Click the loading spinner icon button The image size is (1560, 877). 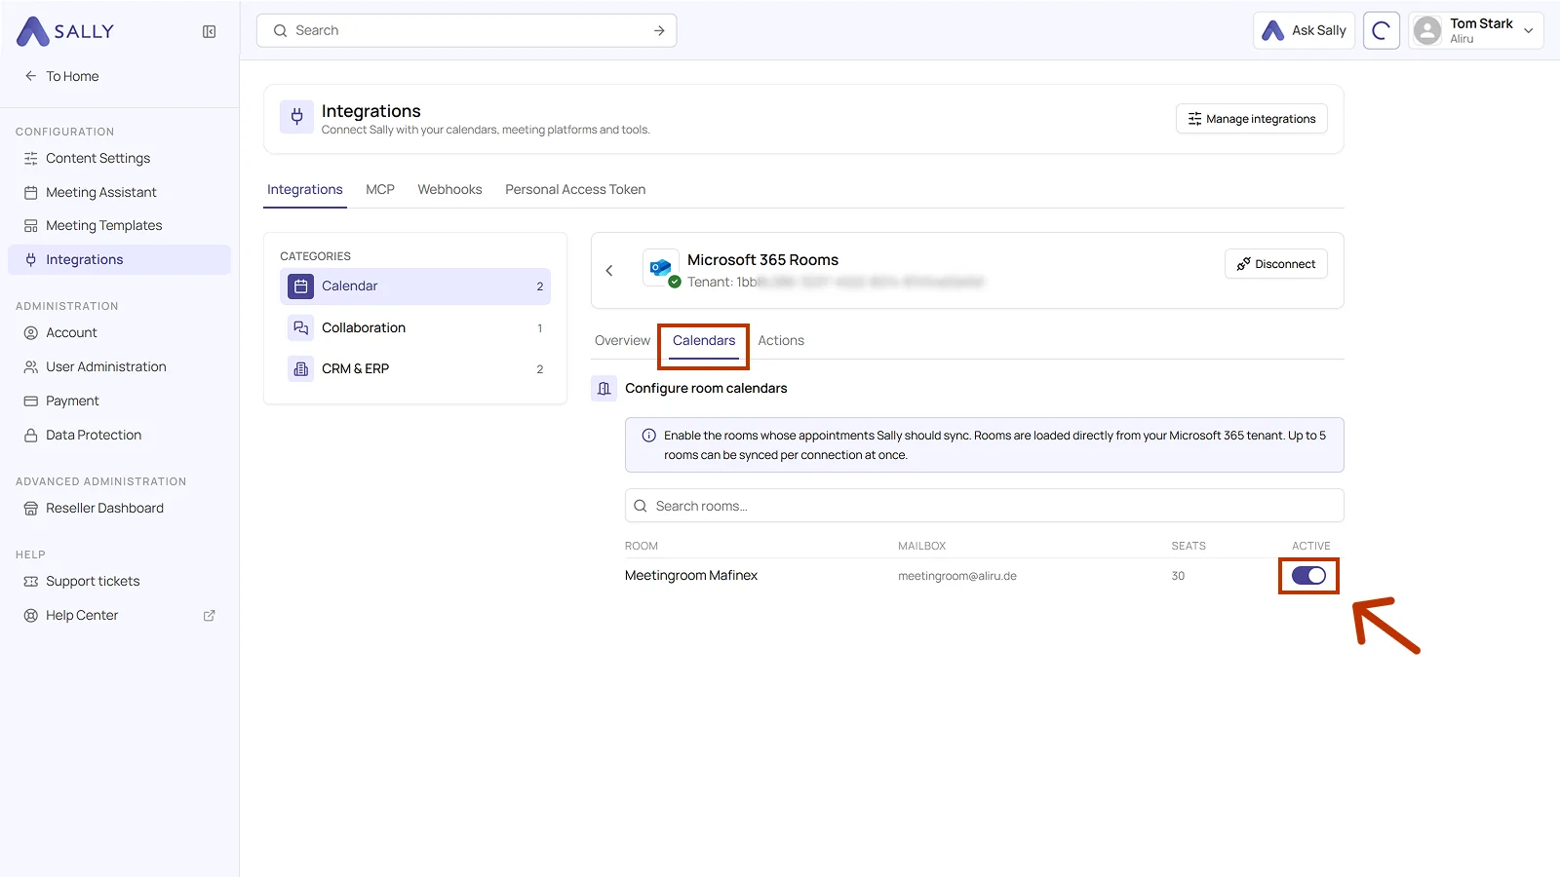point(1381,30)
